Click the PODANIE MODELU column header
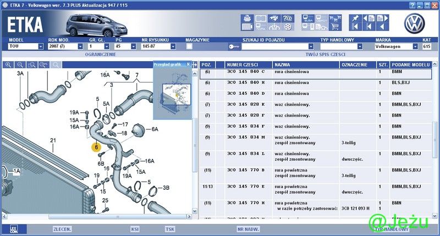Screen dimensions: 440x236 (411, 65)
